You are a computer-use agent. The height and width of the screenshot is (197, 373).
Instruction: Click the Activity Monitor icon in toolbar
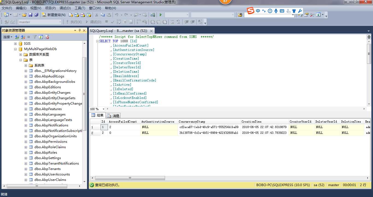tap(153, 15)
